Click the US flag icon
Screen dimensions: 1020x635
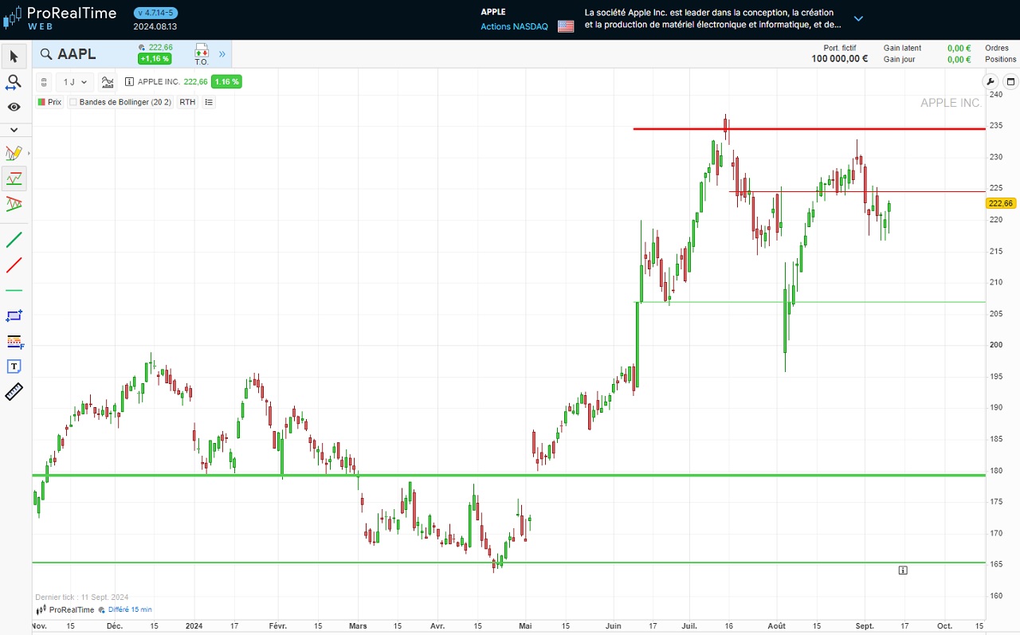click(566, 26)
